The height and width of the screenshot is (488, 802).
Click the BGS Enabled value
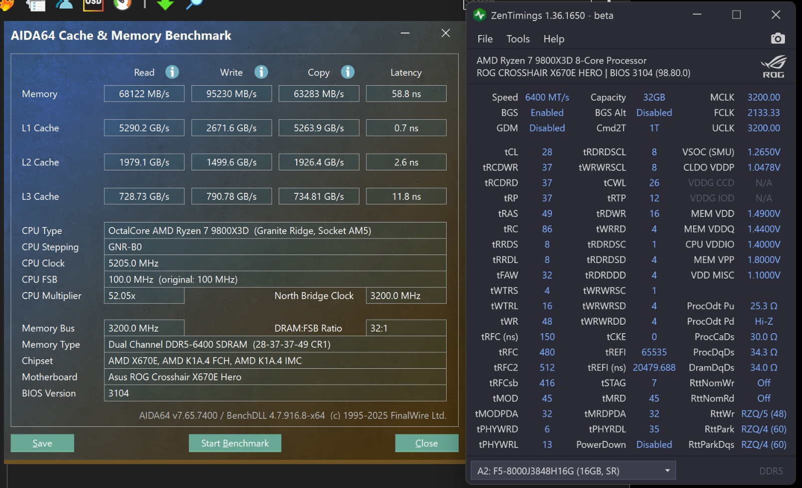point(547,113)
